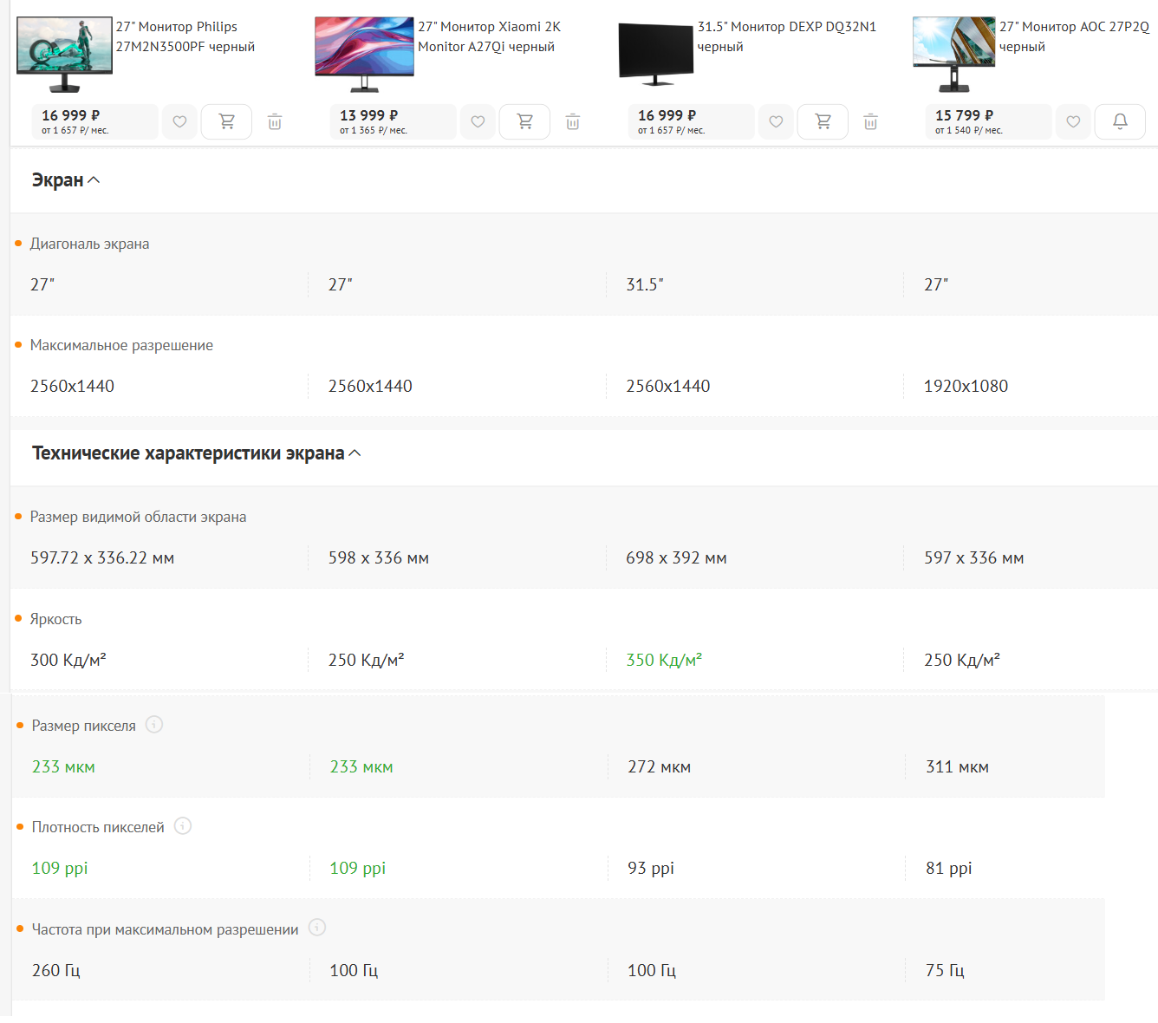The image size is (1158, 1023).
Task: Click the 597 x 336 мм value
Action: click(x=974, y=557)
